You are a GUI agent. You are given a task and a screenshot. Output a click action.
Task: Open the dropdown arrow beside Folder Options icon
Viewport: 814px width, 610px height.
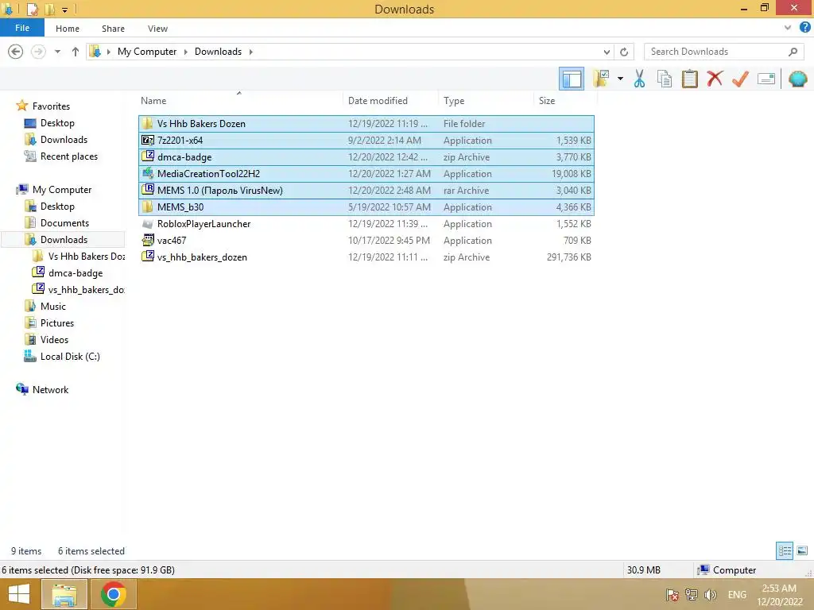(620, 79)
